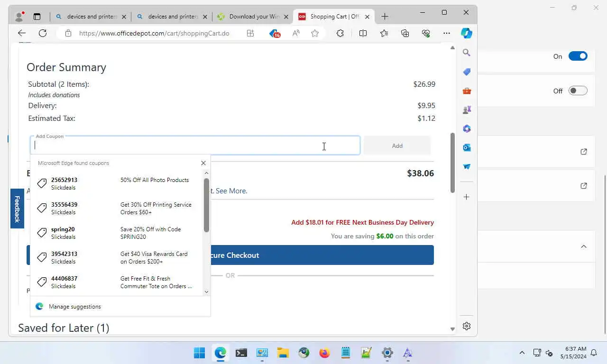This screenshot has height=364, width=607.
Task: Open Collections in Edge toolbar
Action: point(405,33)
